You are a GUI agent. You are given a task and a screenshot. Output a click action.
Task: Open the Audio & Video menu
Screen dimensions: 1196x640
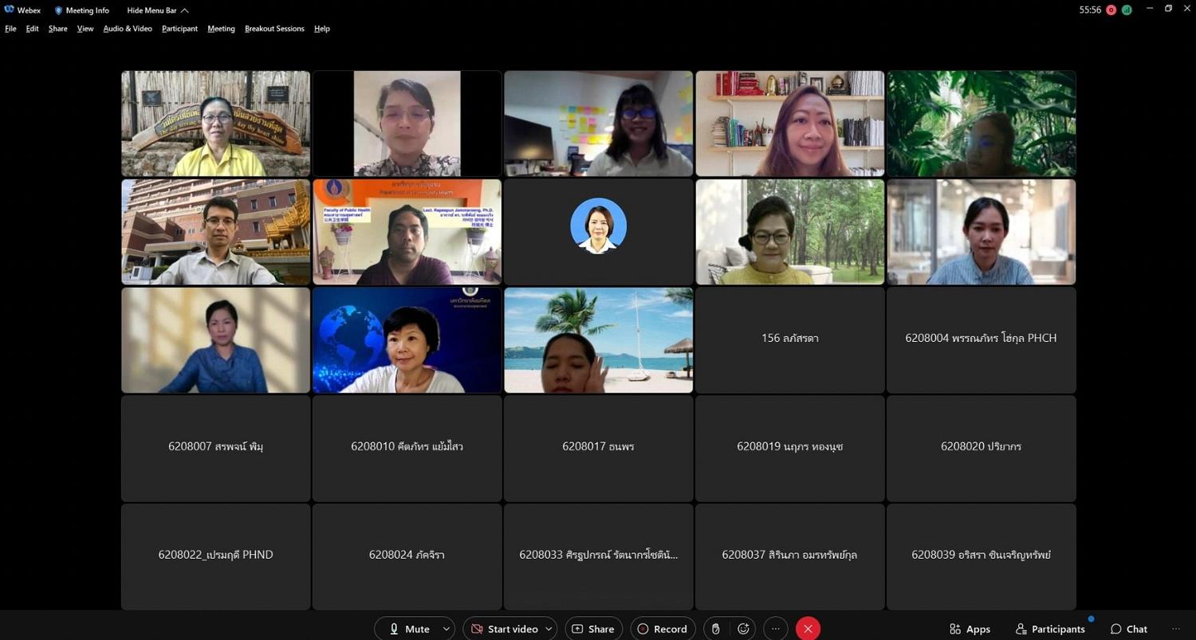[128, 29]
